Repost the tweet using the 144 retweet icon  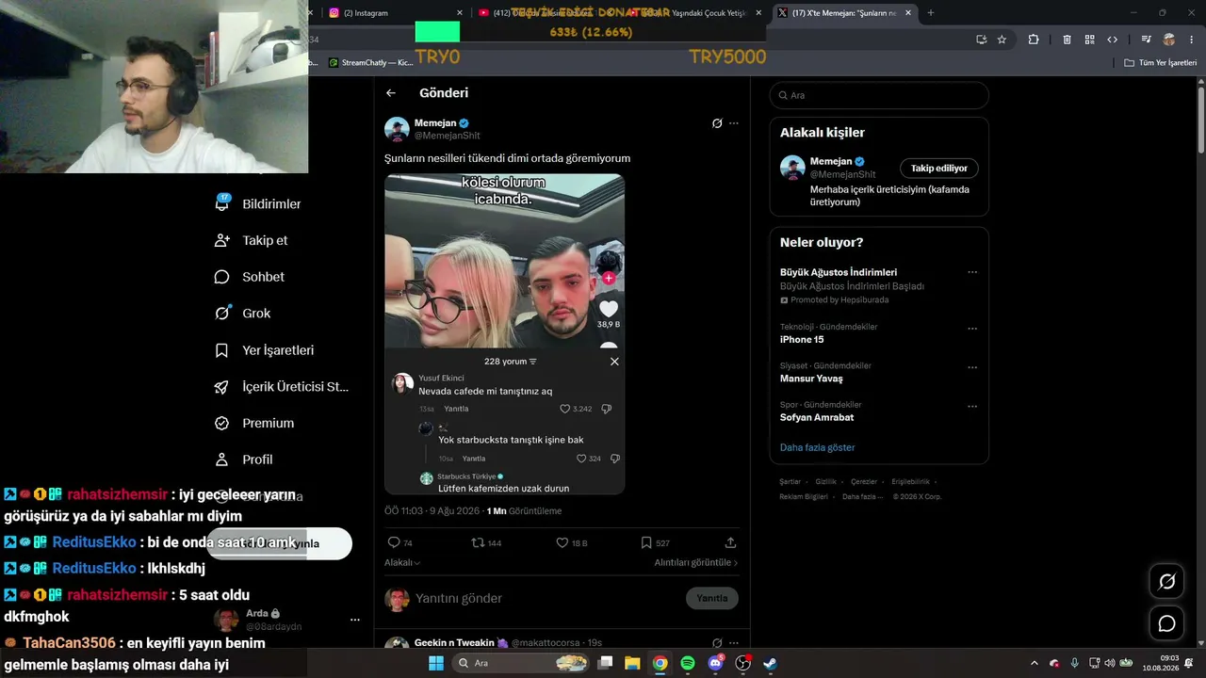tap(478, 542)
